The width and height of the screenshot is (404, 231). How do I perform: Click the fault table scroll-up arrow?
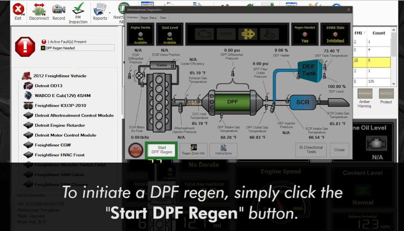tap(393, 30)
